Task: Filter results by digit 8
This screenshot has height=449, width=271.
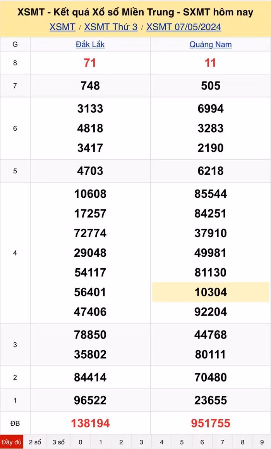Action: coord(243,442)
